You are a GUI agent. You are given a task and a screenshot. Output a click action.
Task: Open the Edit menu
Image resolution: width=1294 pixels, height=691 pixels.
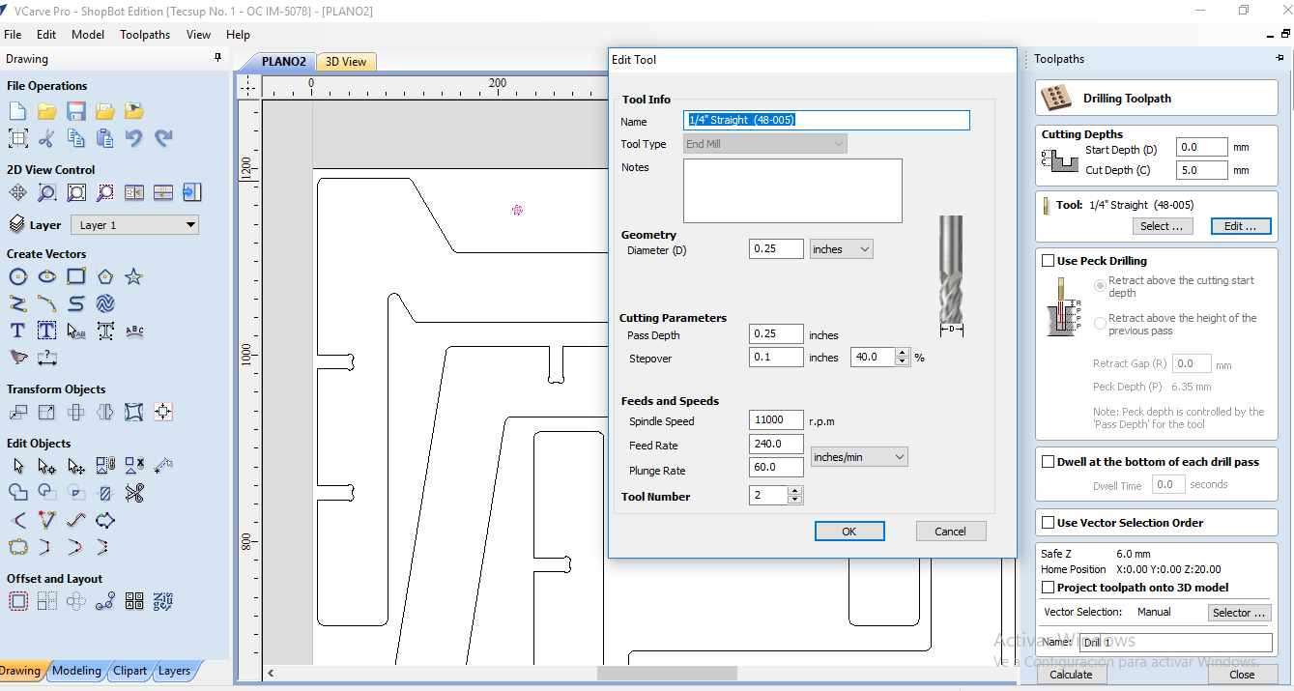(x=46, y=34)
